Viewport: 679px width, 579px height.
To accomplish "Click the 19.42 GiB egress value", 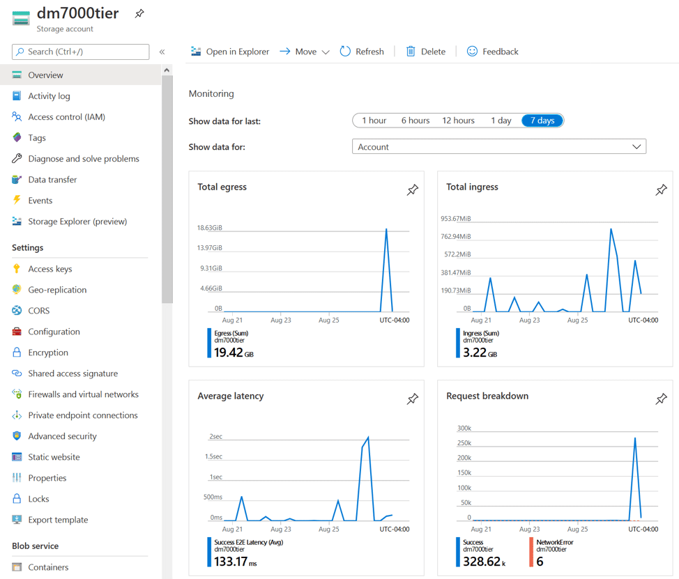I will (234, 353).
